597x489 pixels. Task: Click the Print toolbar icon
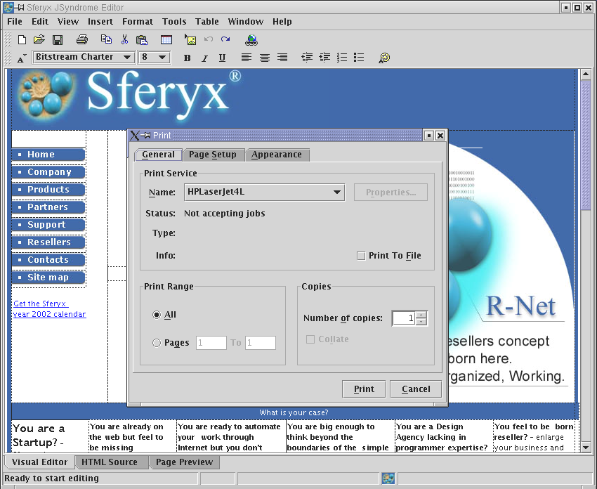[x=82, y=40]
